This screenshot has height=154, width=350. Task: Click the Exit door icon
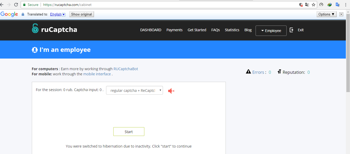click(292, 30)
